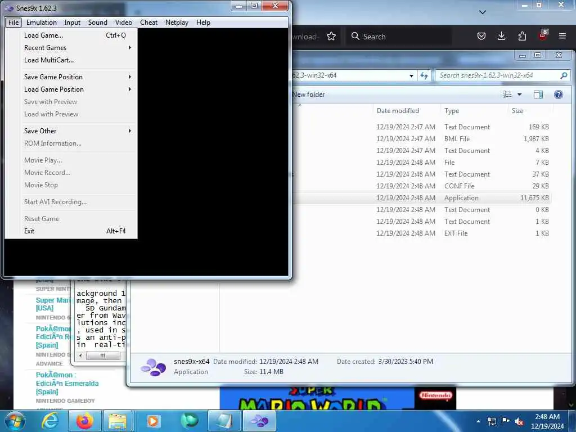Sort by Type column header
Screen dimensions: 576x432
click(x=474, y=111)
